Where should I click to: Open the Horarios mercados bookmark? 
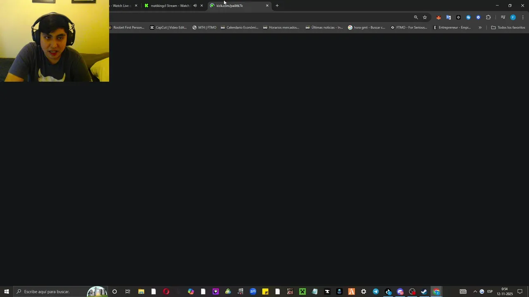tap(281, 28)
